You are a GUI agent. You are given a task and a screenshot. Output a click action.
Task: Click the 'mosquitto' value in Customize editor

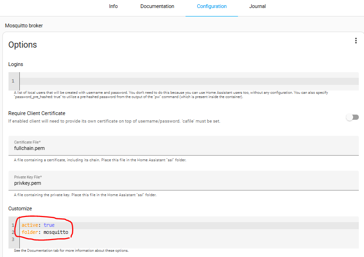point(56,232)
